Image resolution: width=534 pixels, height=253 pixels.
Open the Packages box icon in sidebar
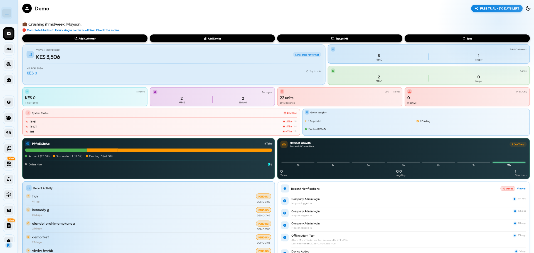(9, 64)
